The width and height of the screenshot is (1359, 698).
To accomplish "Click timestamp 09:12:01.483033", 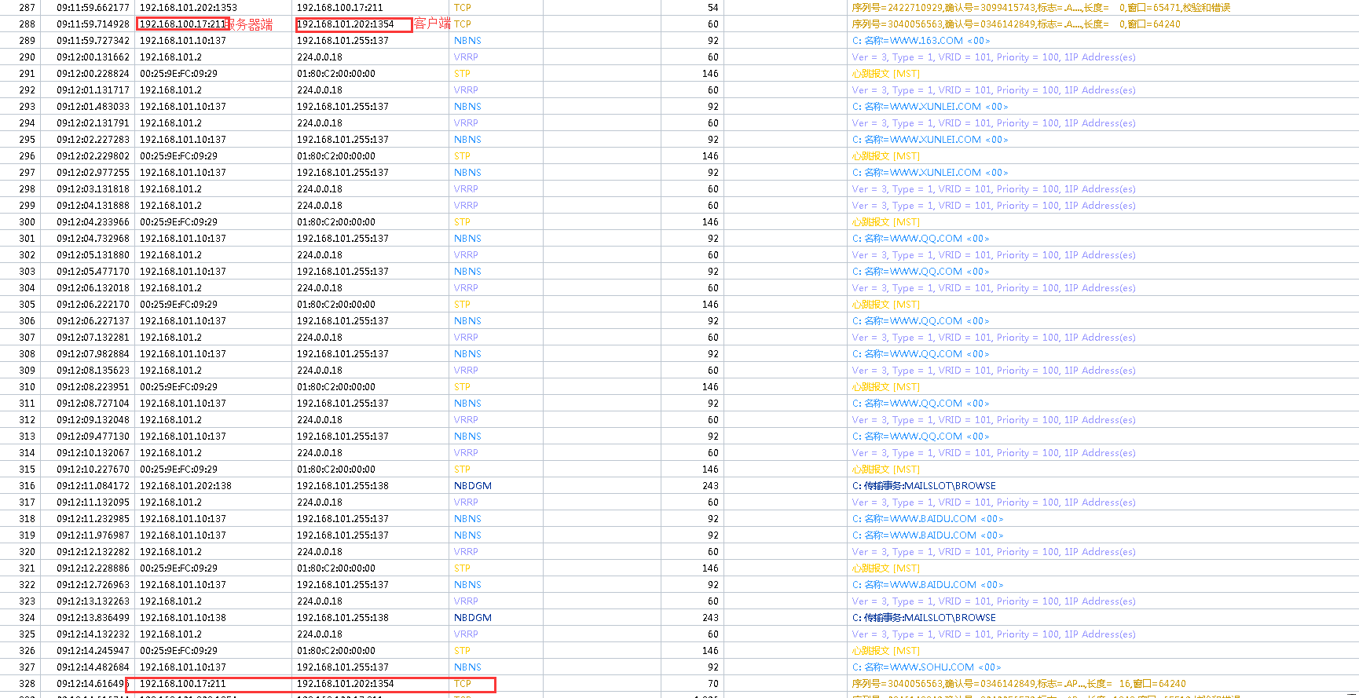I will (93, 107).
